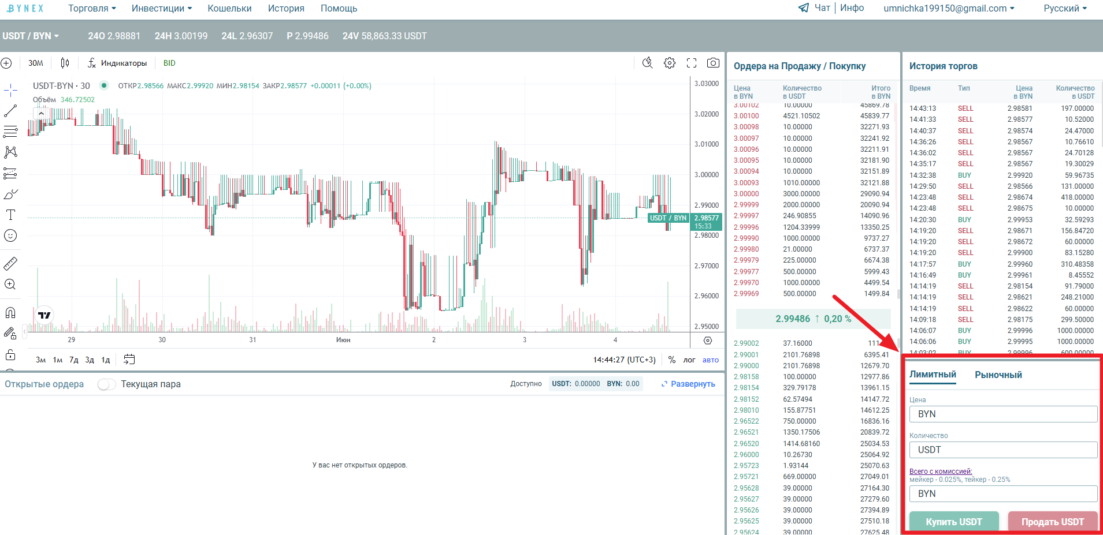Open the Индикаторы indicators menu
The height and width of the screenshot is (535, 1103).
(x=117, y=63)
